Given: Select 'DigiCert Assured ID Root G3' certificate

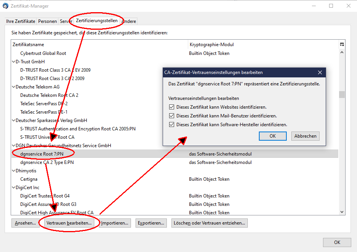Looking at the screenshot, I should pyautogui.click(x=48, y=204).
